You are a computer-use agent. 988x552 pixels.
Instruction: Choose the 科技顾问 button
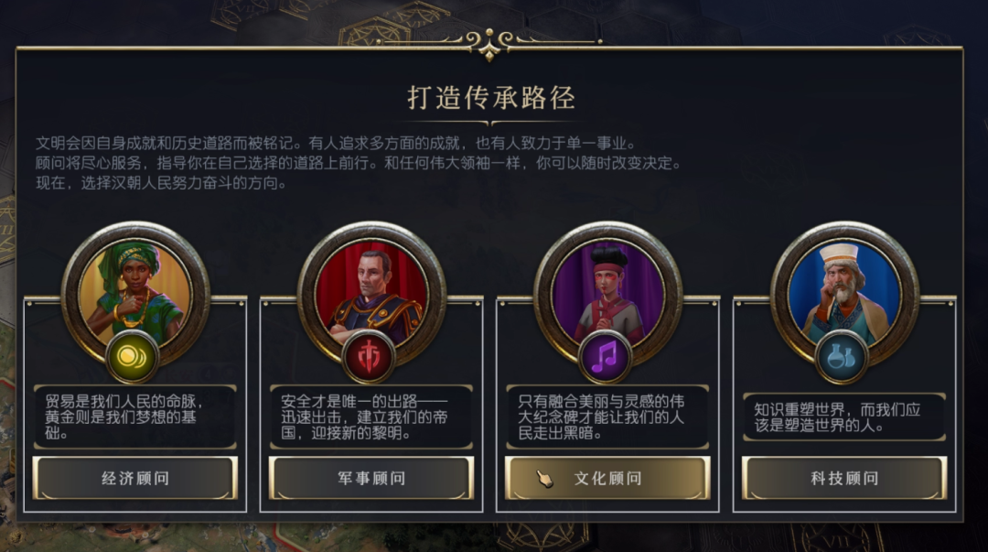point(844,478)
